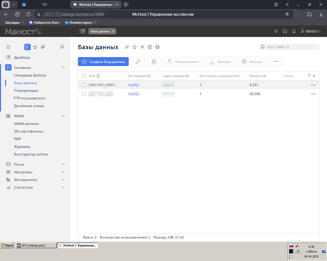
Task: Open MySQL link in second row
Action: 134,94
